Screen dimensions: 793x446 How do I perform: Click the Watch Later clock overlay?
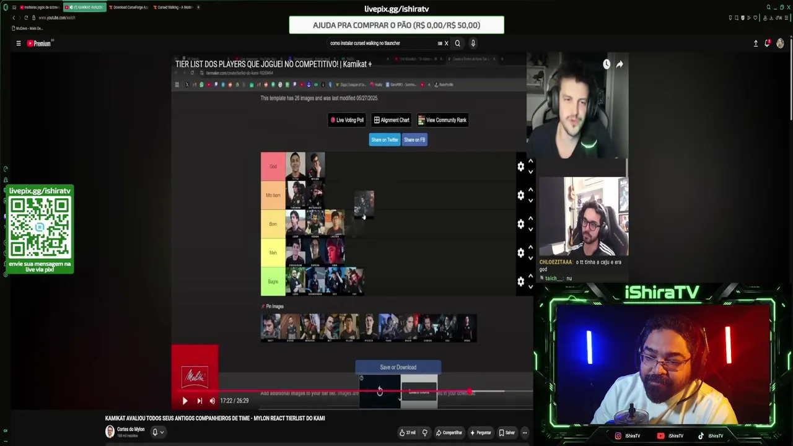pyautogui.click(x=607, y=64)
